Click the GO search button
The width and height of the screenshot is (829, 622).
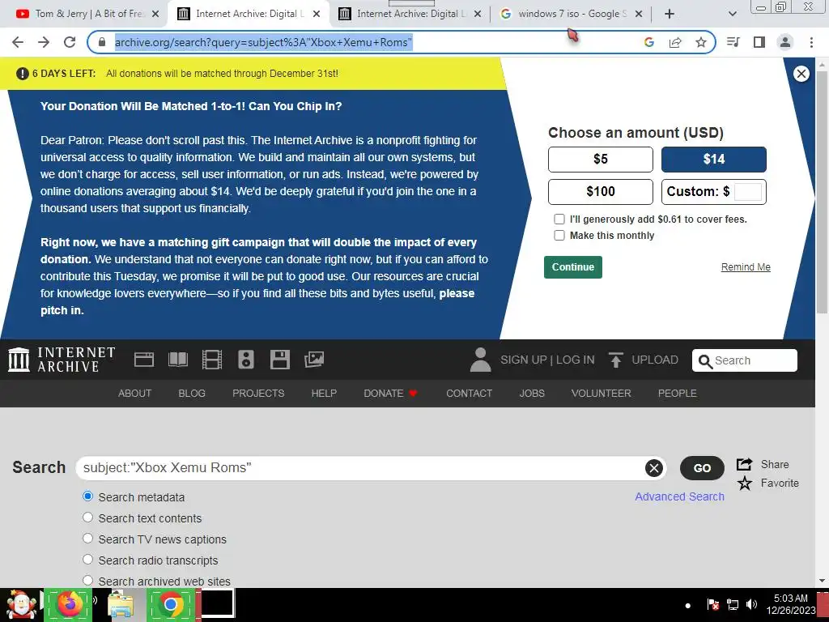coord(702,468)
